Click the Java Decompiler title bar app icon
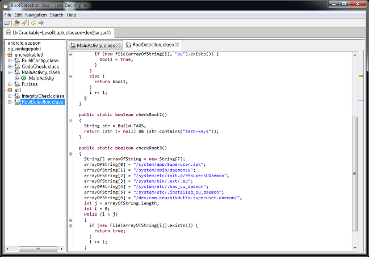 click(6, 6)
